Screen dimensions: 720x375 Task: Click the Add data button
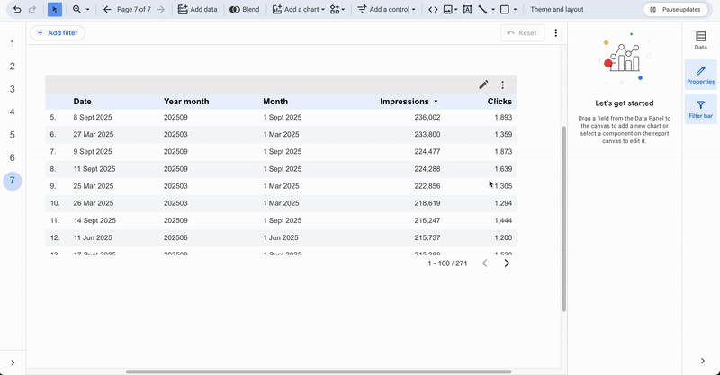[197, 9]
